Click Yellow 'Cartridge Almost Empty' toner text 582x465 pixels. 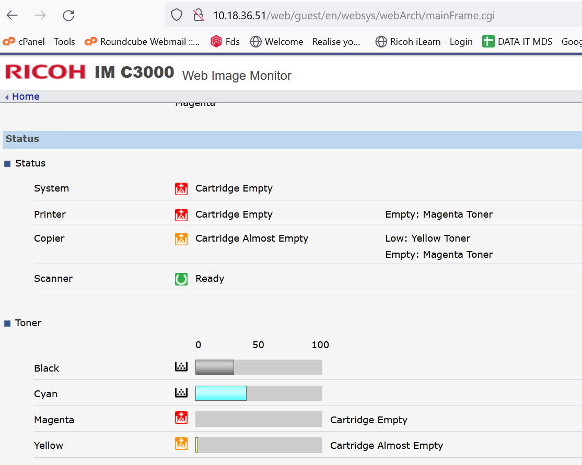pyautogui.click(x=387, y=445)
